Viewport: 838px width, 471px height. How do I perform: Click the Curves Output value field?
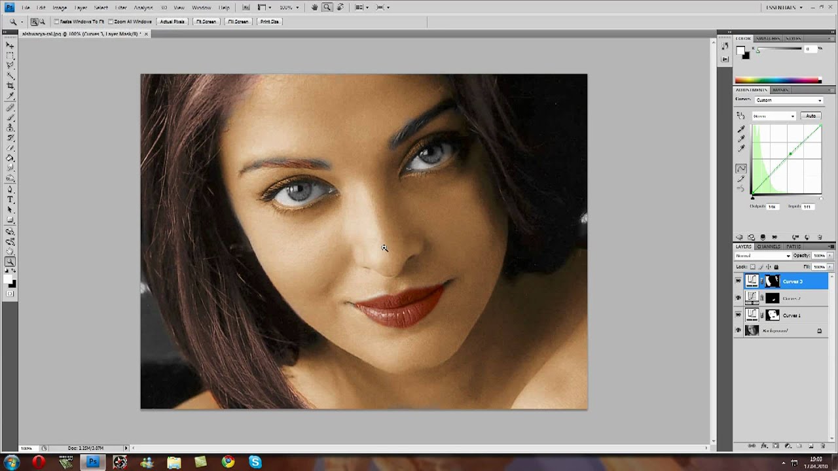[x=773, y=207]
